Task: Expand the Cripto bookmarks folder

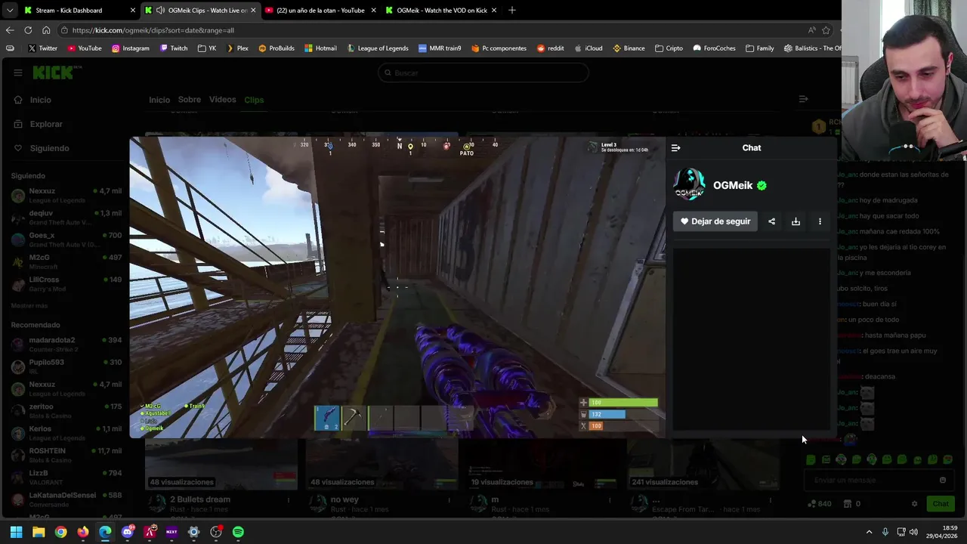Action: click(669, 48)
